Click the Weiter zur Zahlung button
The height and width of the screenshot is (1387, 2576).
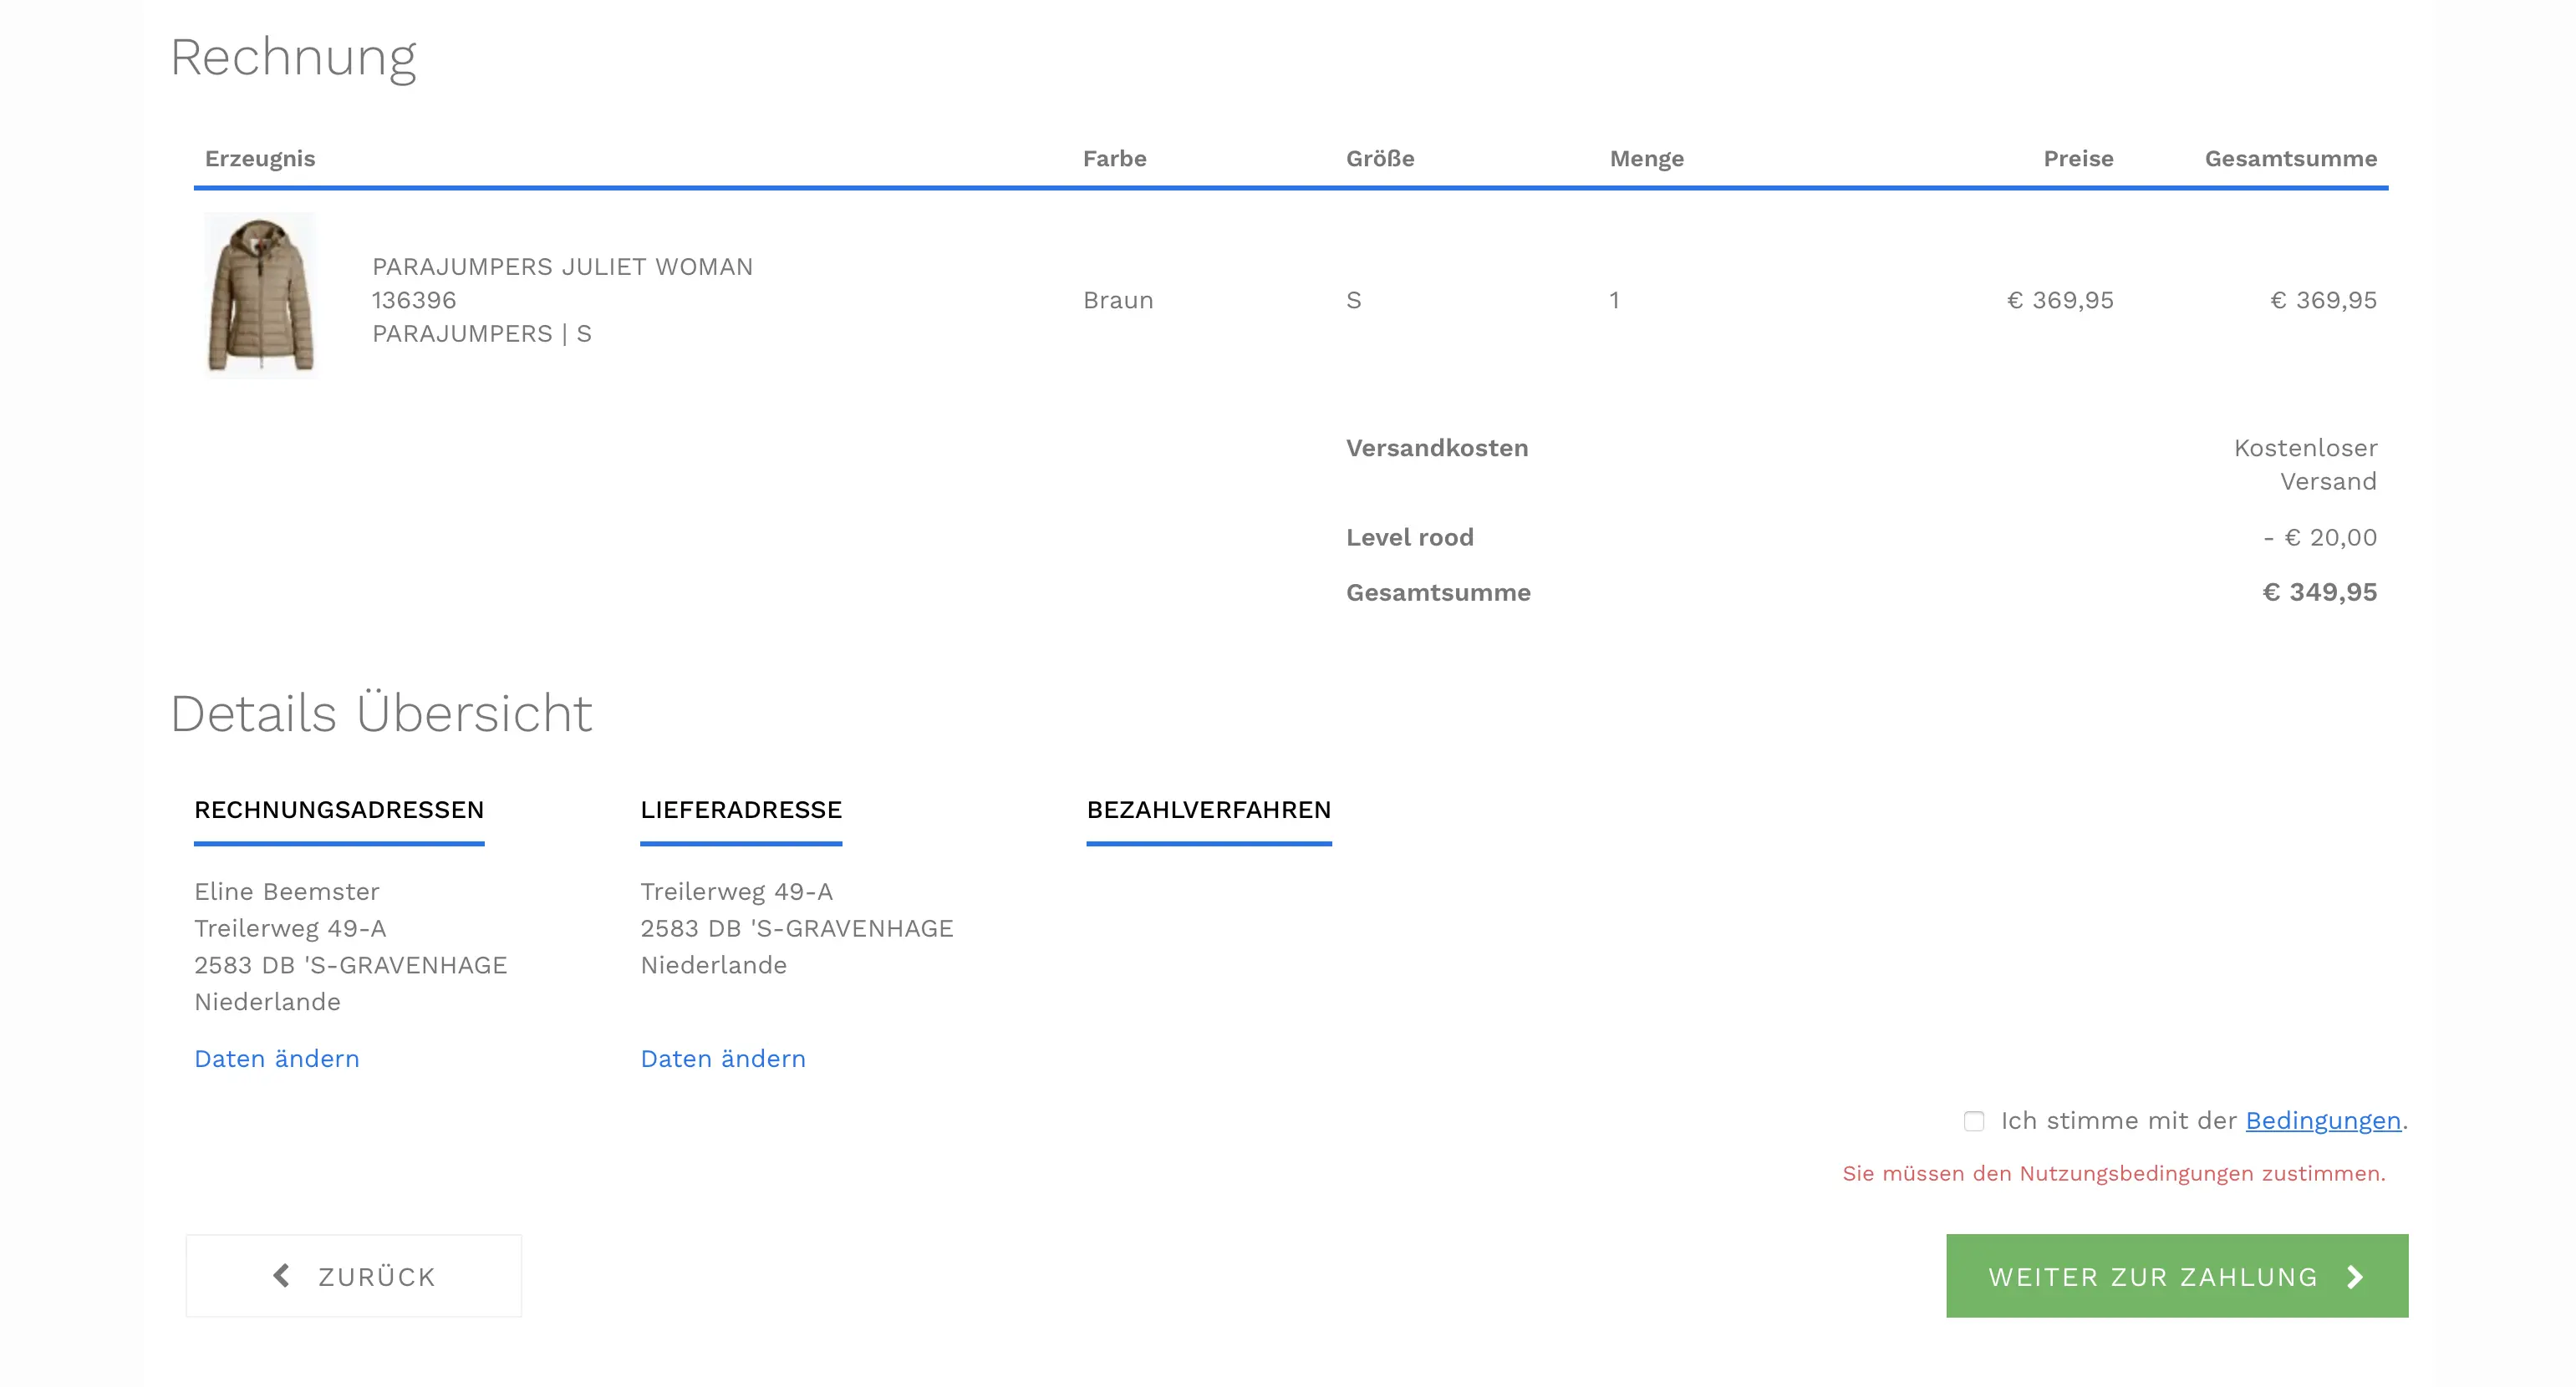pyautogui.click(x=2177, y=1276)
